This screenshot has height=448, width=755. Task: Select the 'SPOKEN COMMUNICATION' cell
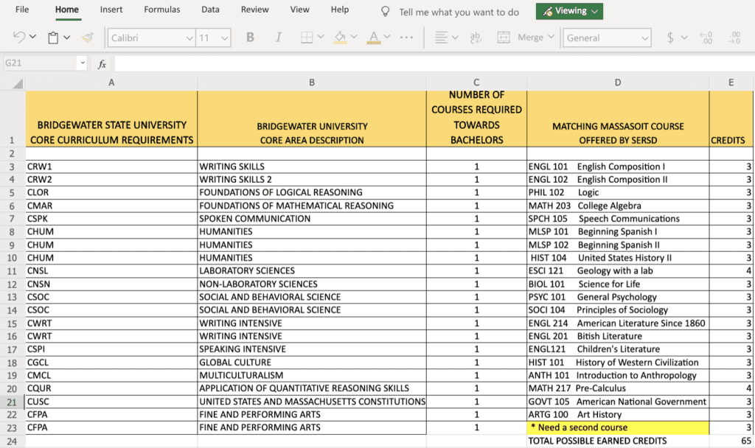click(x=312, y=218)
